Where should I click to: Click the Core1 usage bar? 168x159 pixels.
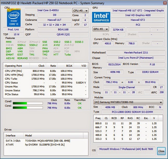pyautogui.click(x=28, y=108)
